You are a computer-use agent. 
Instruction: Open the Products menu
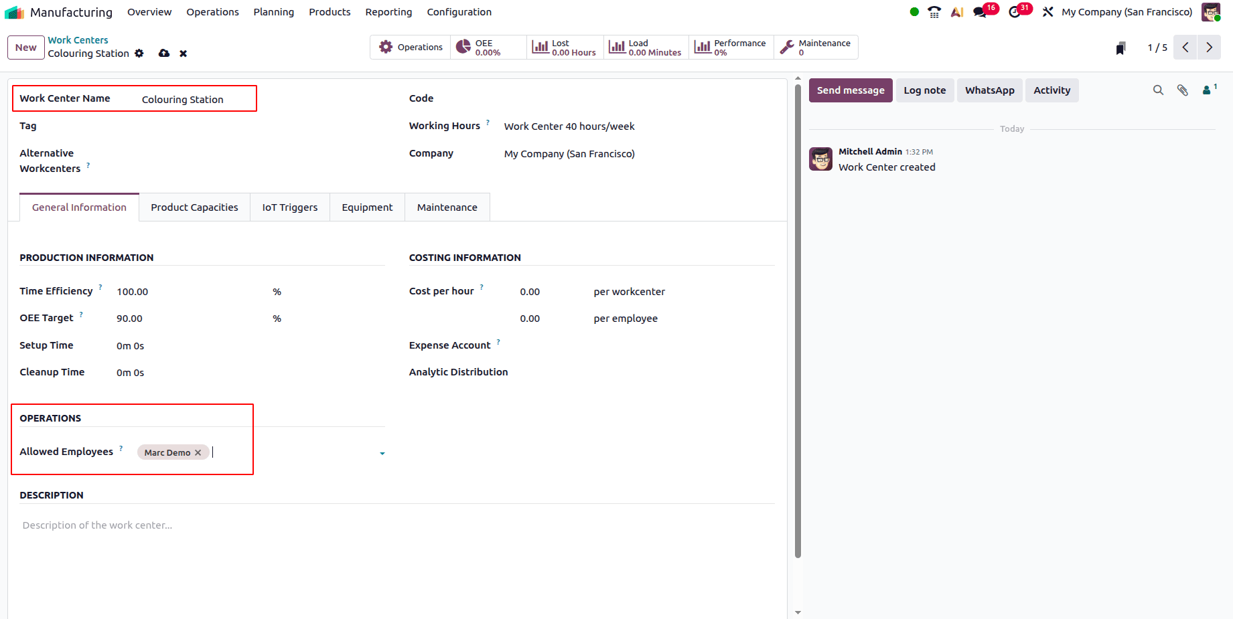(330, 12)
